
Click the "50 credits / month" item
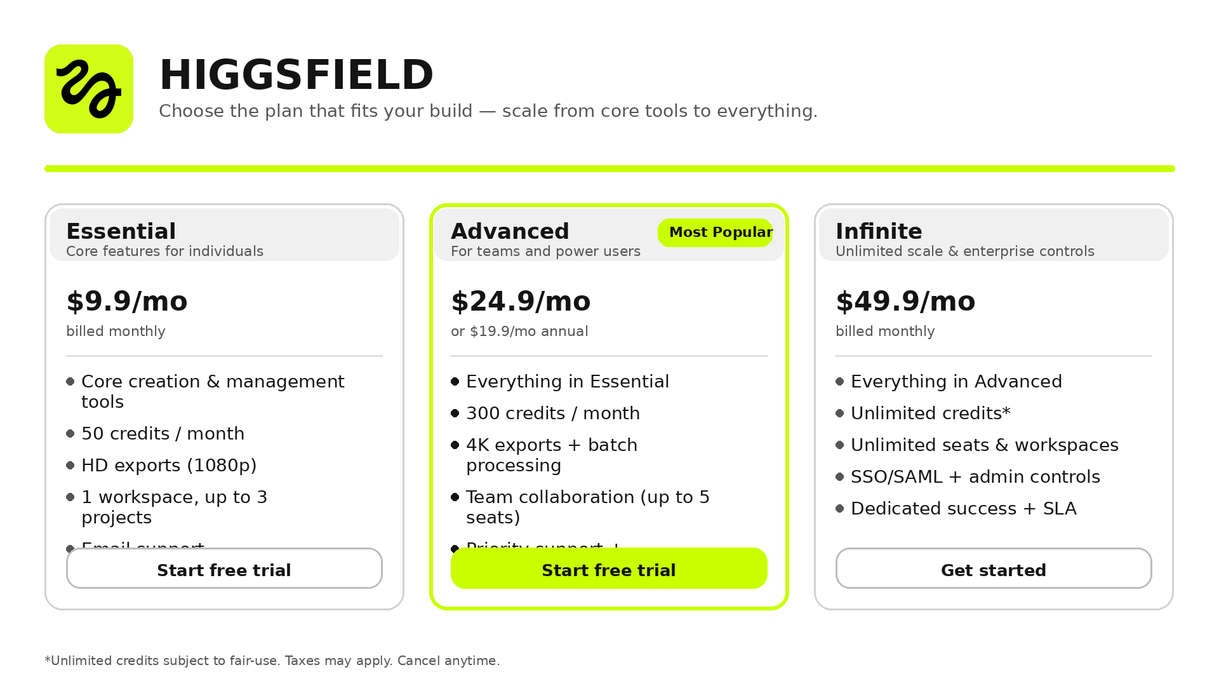(163, 434)
